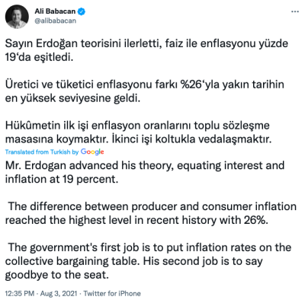Click the paragraph starting 'Hükûmetin ilk işi'
The height and width of the screenshot is (303, 305).
[x=139, y=132]
